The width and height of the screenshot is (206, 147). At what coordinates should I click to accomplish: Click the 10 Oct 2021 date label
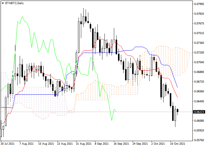tap(178, 143)
